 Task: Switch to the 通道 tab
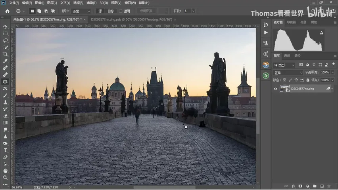(287, 56)
